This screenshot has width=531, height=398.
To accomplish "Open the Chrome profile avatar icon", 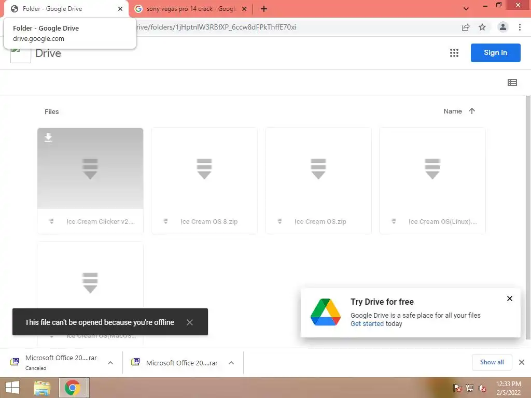I will [503, 27].
